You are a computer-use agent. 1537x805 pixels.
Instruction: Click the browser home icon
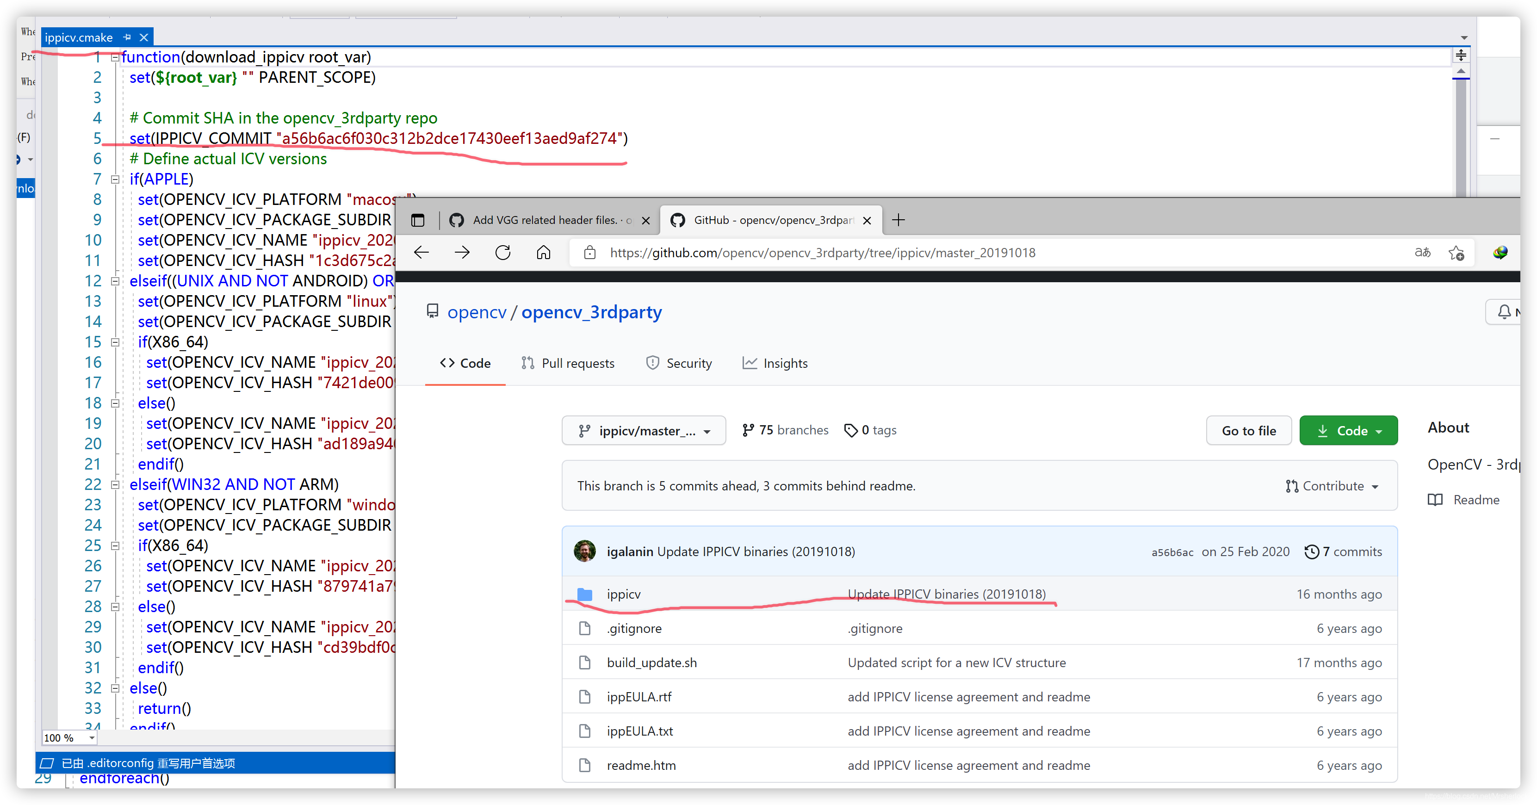(543, 253)
